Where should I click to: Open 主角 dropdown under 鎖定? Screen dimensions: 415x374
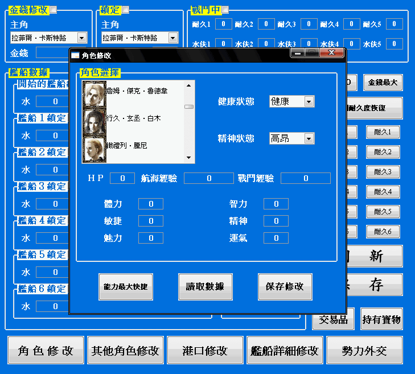click(x=173, y=38)
